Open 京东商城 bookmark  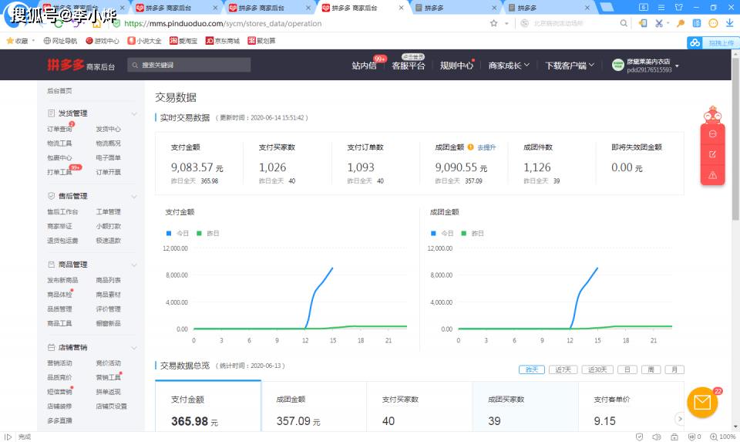click(x=222, y=41)
